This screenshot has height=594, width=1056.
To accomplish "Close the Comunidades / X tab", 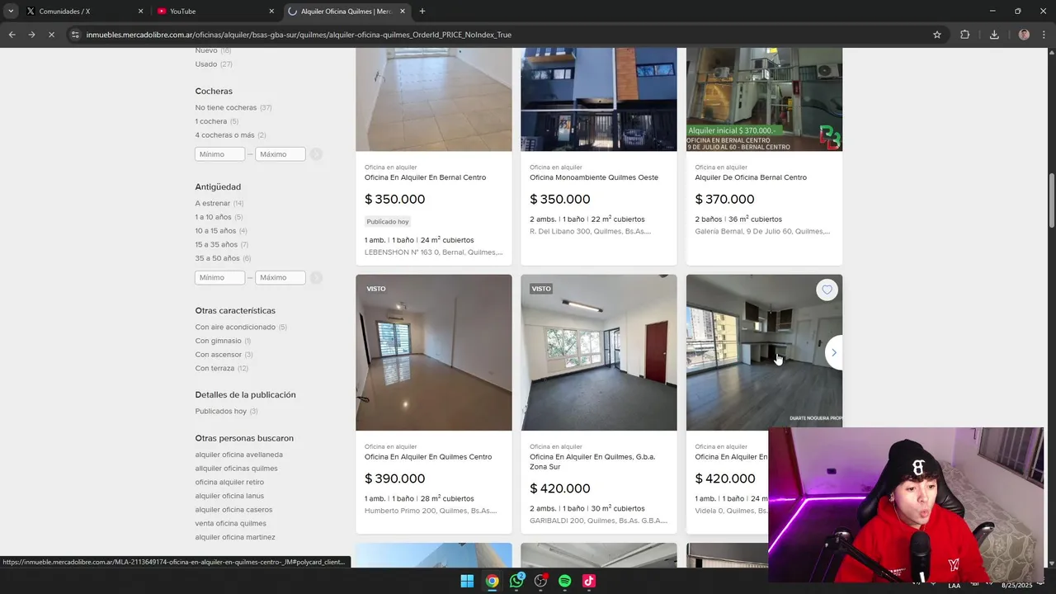I will click(140, 12).
